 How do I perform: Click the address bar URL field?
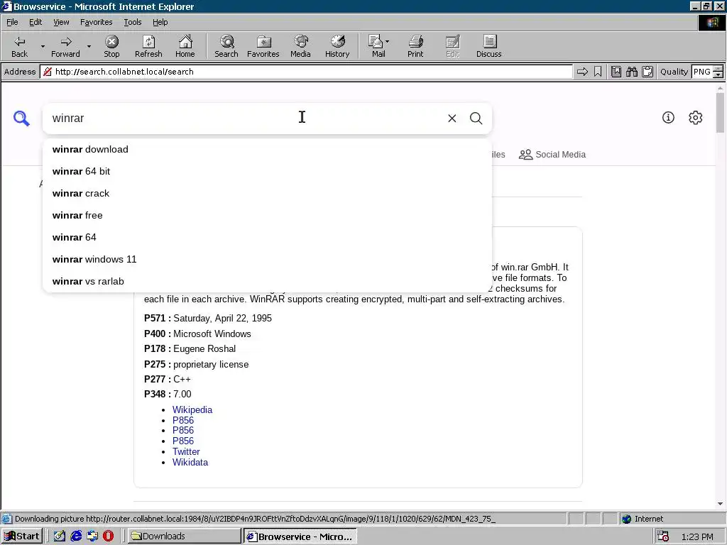[x=306, y=72]
